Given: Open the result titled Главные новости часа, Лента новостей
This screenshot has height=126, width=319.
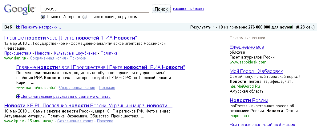Looking at the screenshot, I should click(x=71, y=38).
